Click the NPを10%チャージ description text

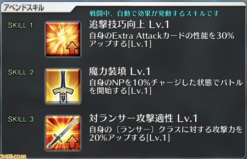click(166, 87)
